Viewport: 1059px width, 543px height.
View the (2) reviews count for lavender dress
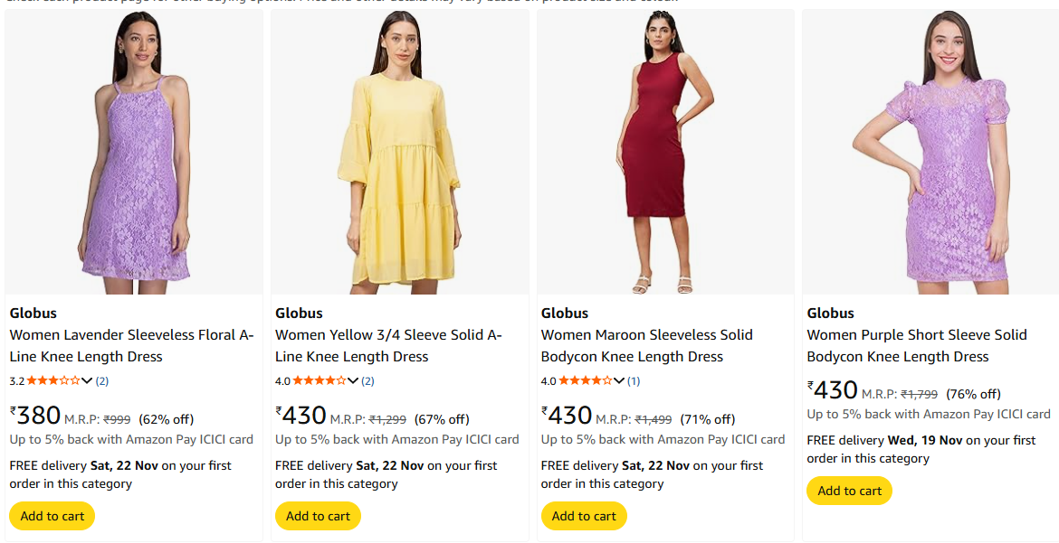coord(102,381)
